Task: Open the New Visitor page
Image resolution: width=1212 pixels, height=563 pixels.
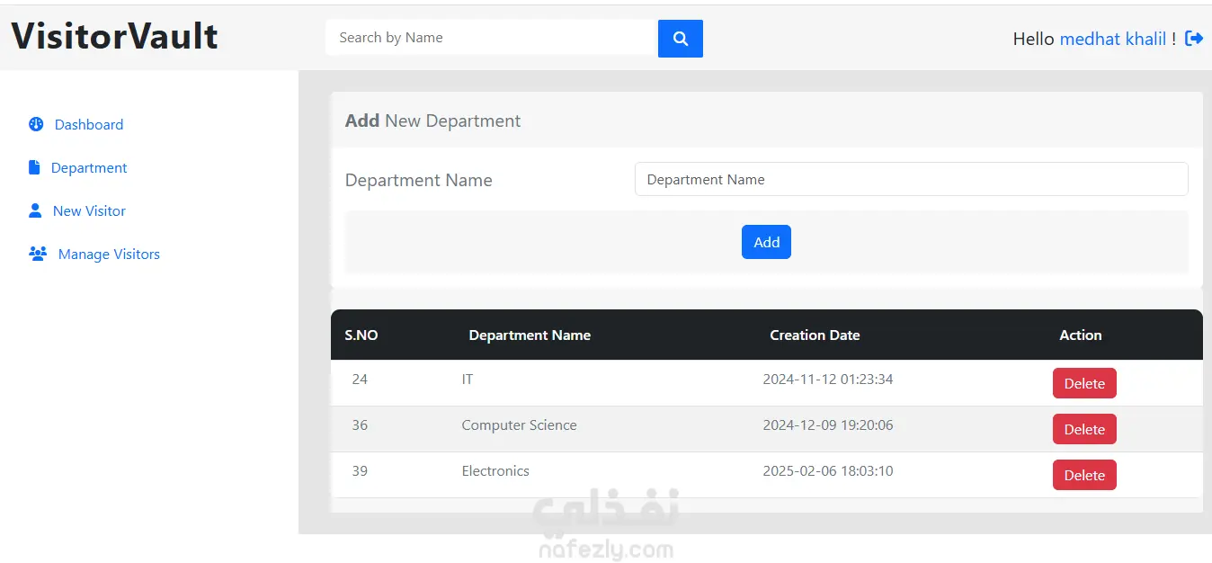Action: pos(89,211)
